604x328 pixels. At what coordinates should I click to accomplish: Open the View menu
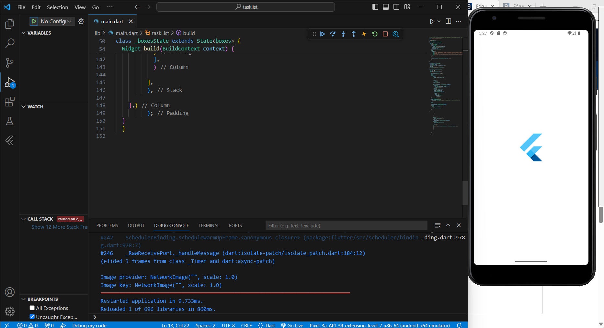click(x=80, y=7)
